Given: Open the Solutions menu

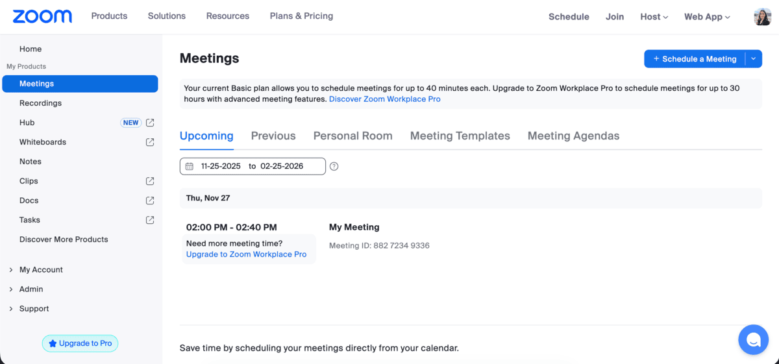Looking at the screenshot, I should [167, 16].
